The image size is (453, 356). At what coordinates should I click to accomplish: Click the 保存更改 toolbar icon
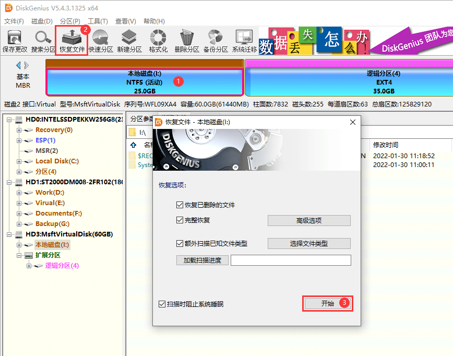[15, 41]
